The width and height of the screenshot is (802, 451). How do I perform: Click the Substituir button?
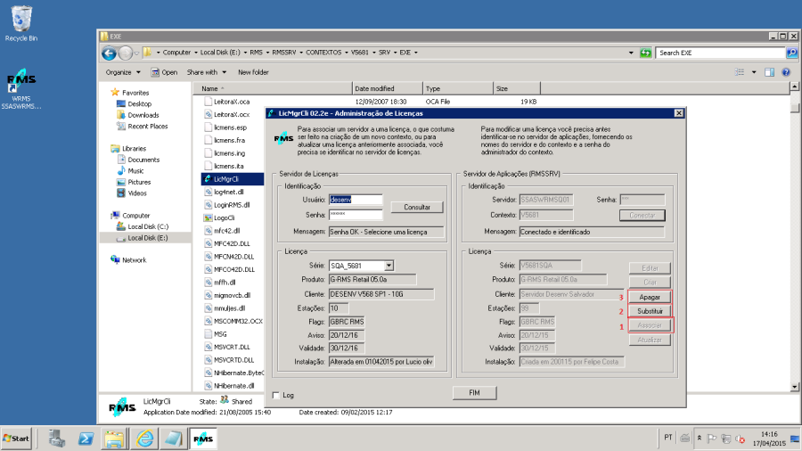point(650,311)
